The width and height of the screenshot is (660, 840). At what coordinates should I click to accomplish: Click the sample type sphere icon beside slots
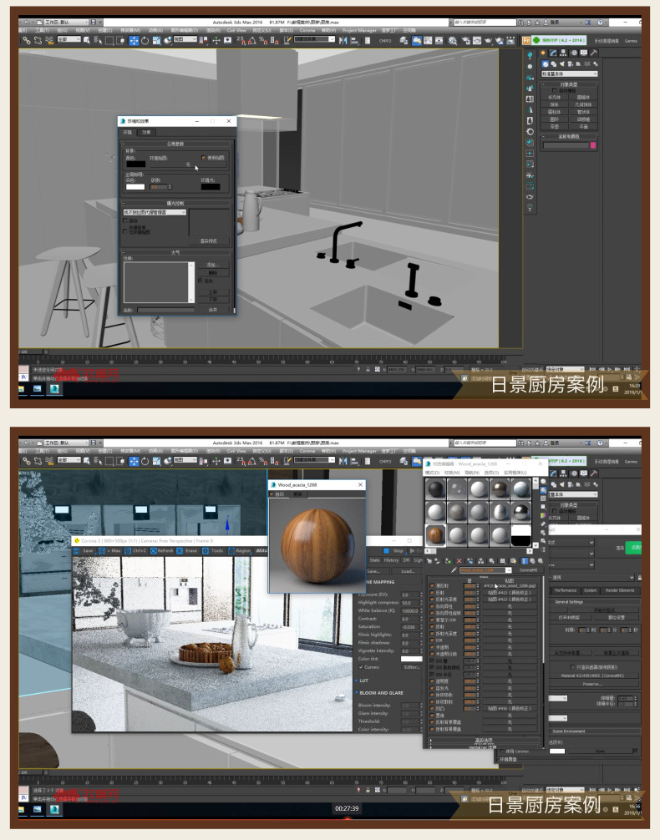click(x=543, y=482)
